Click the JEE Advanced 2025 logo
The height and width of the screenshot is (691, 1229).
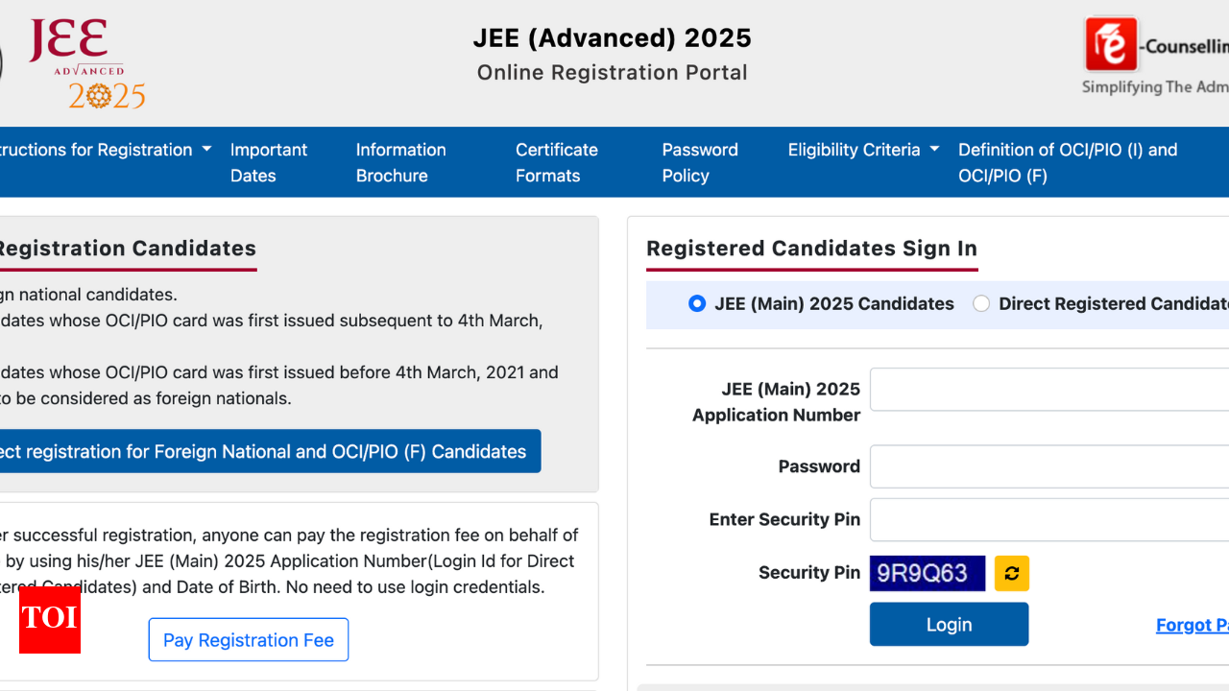click(x=88, y=63)
